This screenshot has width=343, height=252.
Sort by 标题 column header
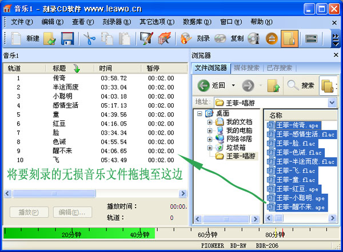coord(70,68)
